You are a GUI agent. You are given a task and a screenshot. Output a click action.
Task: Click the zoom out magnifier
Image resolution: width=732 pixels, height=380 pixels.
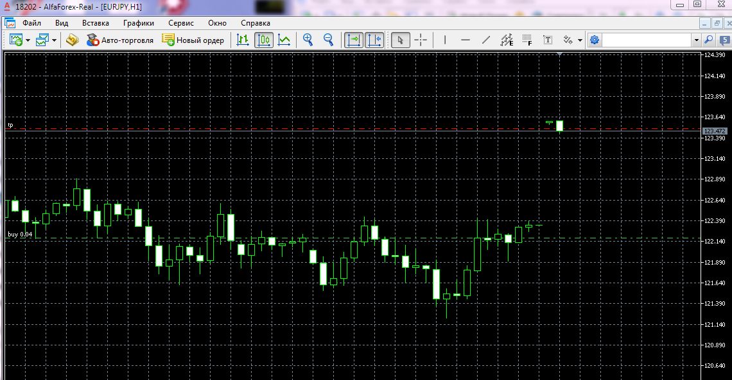click(329, 40)
